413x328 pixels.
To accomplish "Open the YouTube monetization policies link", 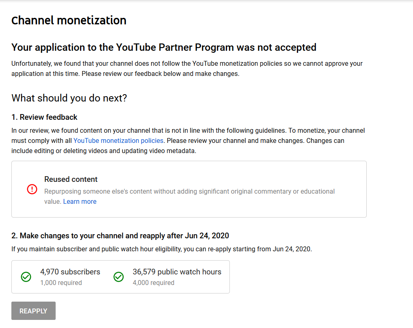I will [118, 140].
